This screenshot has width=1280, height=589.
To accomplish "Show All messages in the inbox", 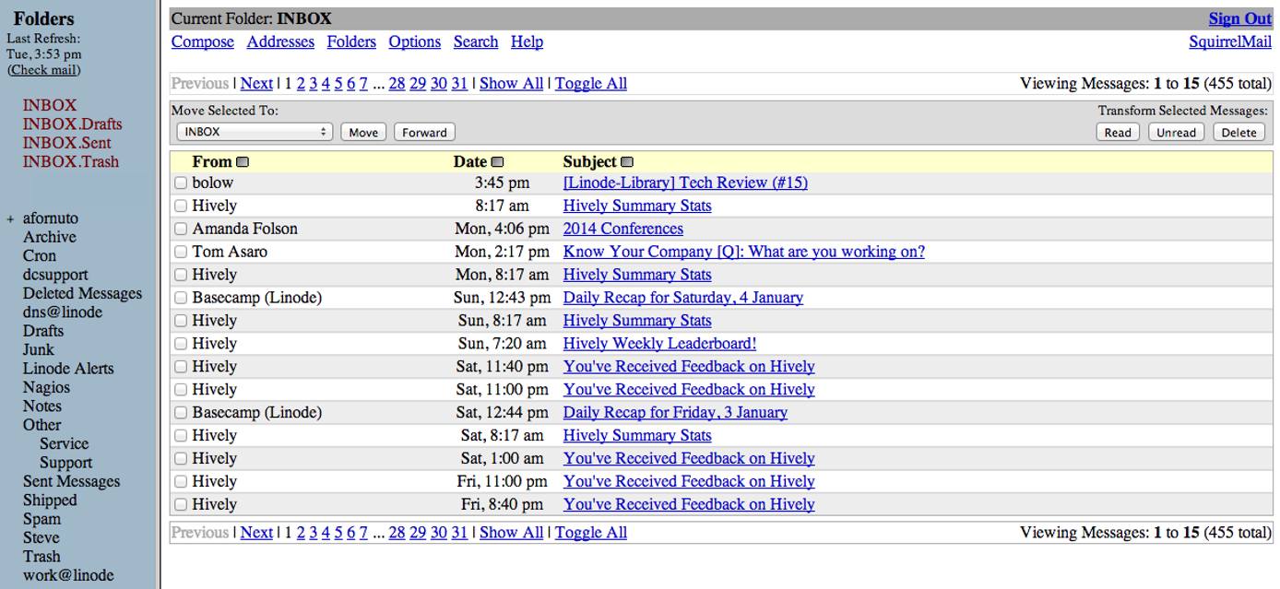I will pyautogui.click(x=511, y=83).
